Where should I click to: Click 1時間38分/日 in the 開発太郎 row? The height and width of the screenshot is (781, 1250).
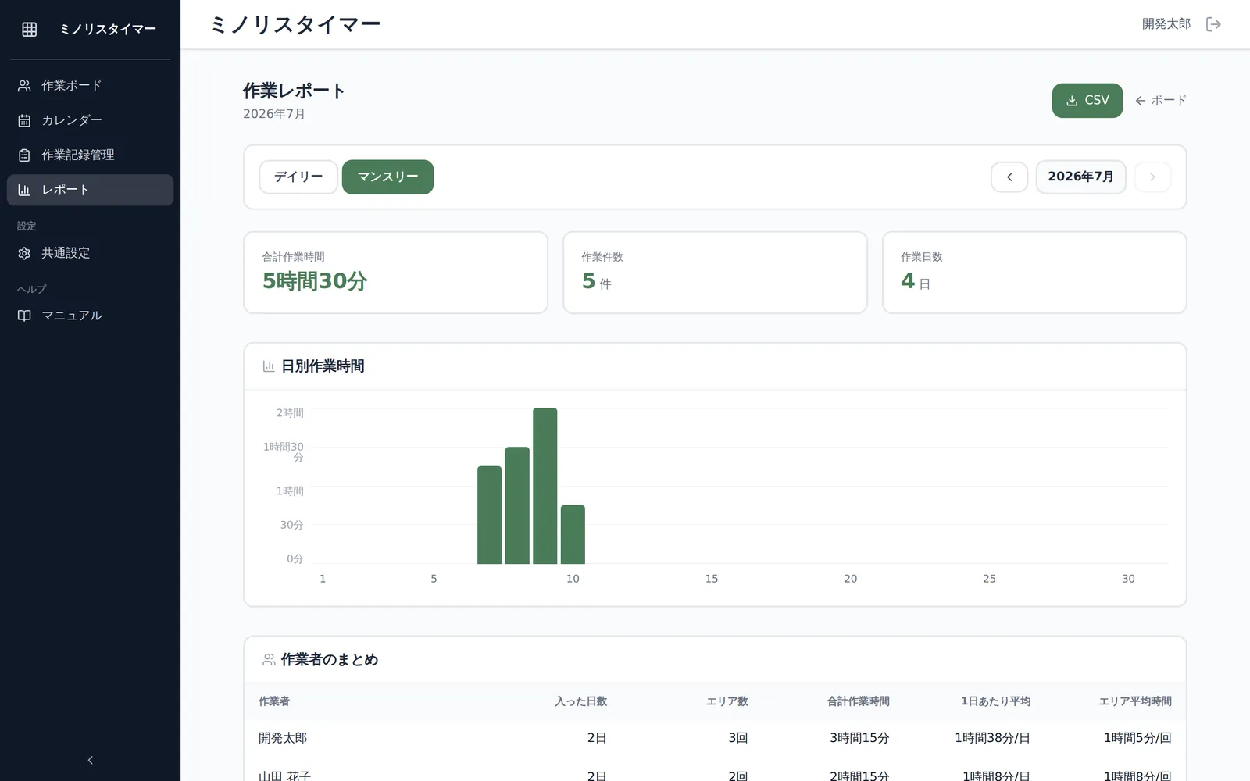pyautogui.click(x=992, y=738)
